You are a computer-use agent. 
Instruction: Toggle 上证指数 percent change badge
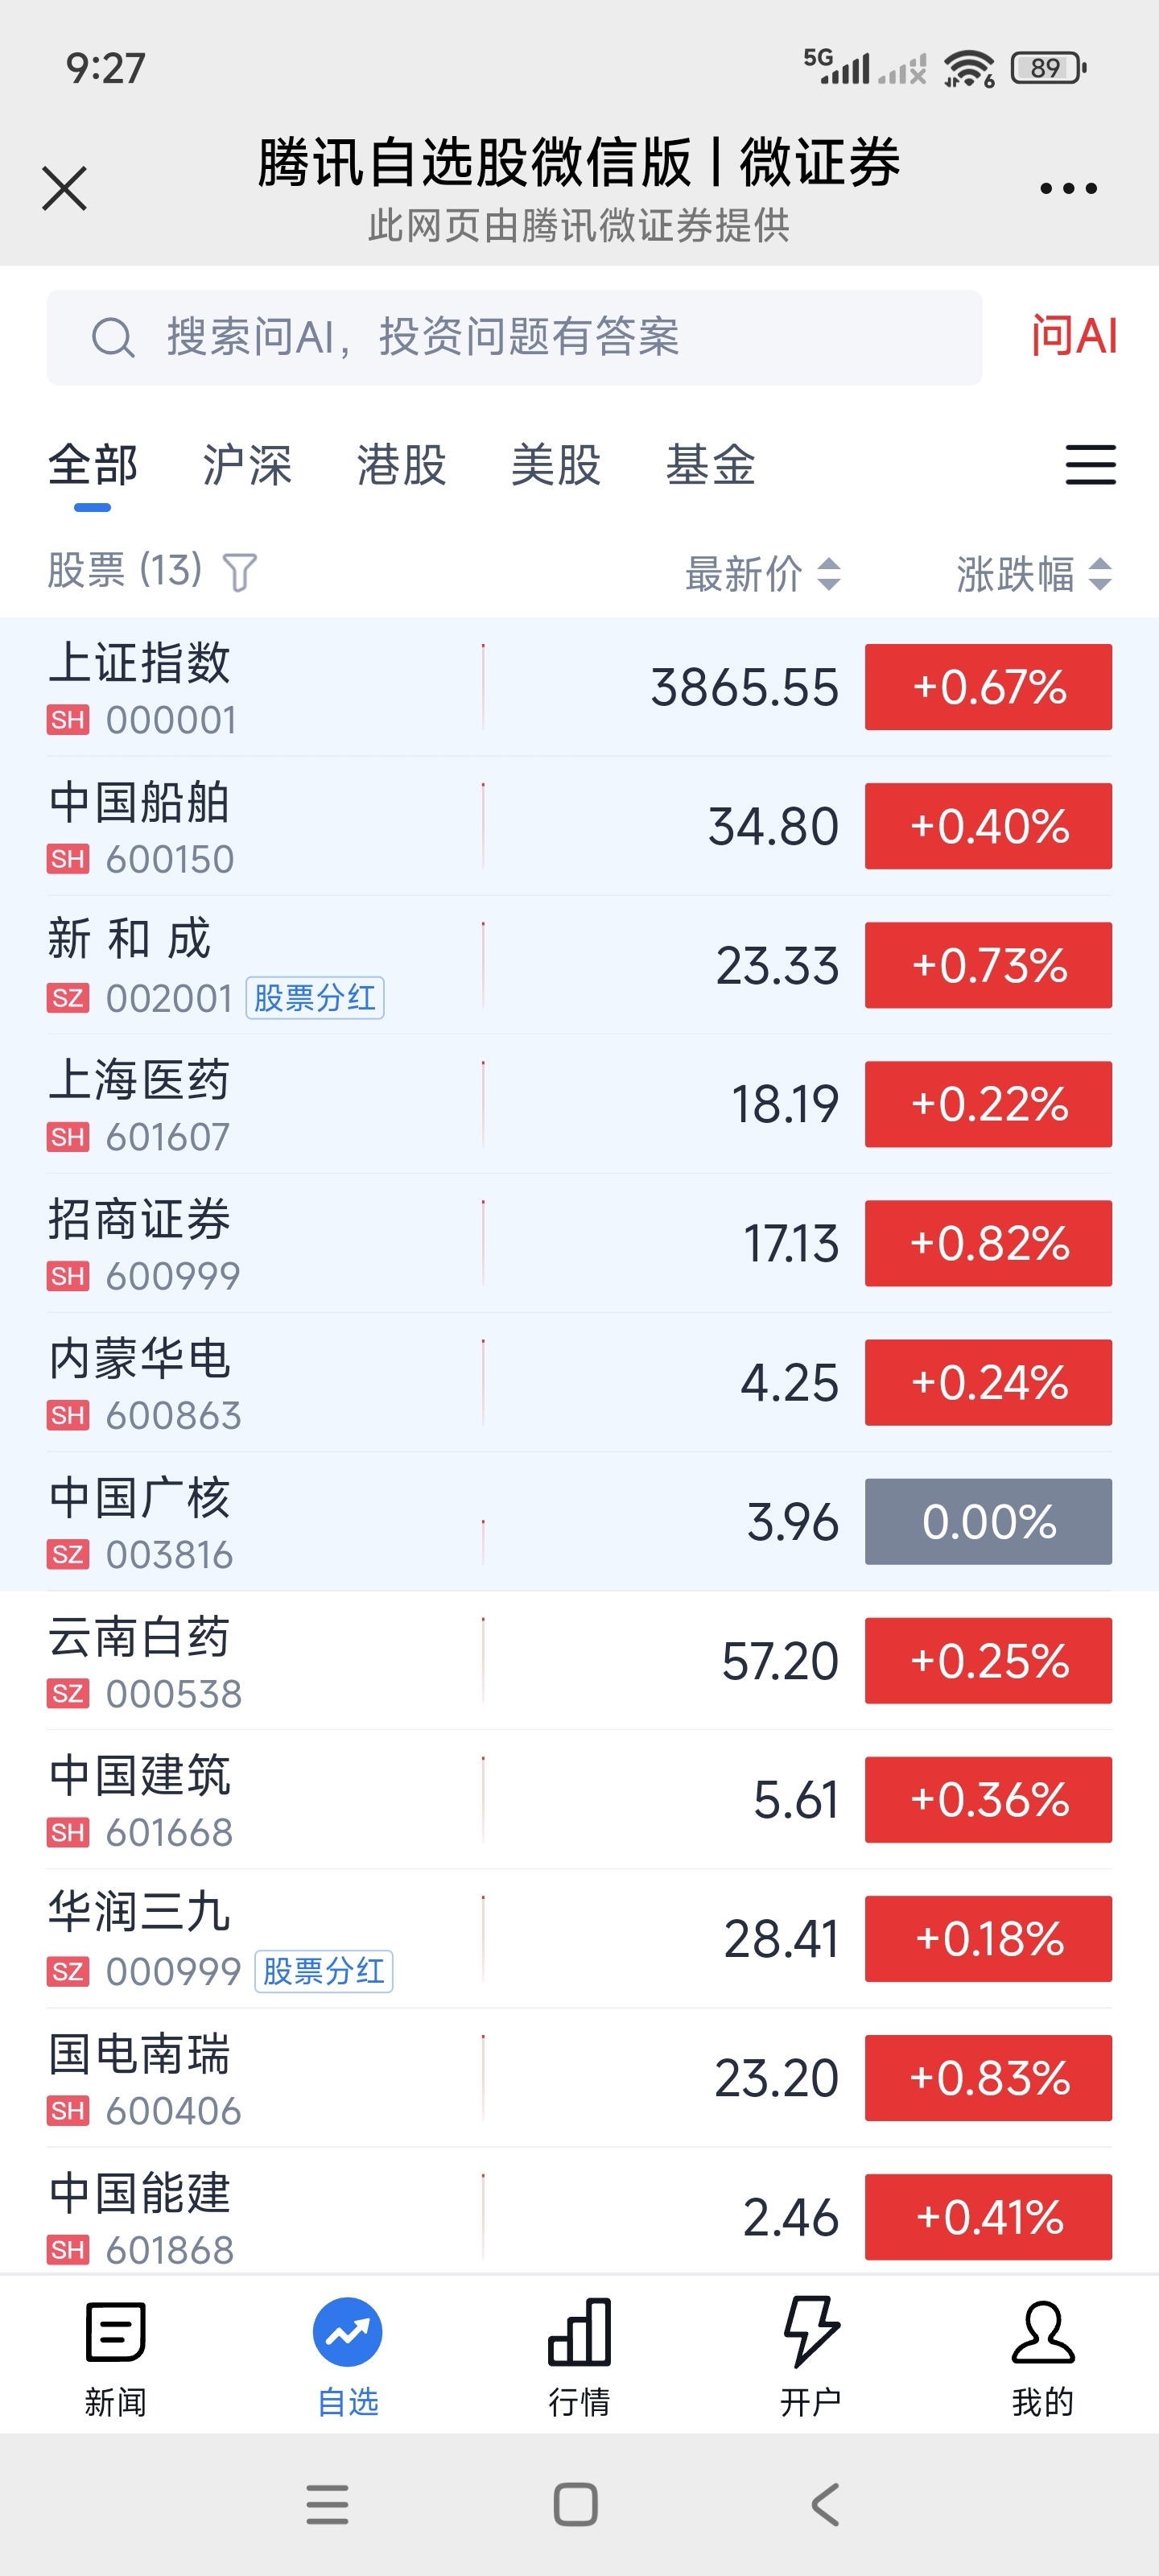click(x=988, y=687)
